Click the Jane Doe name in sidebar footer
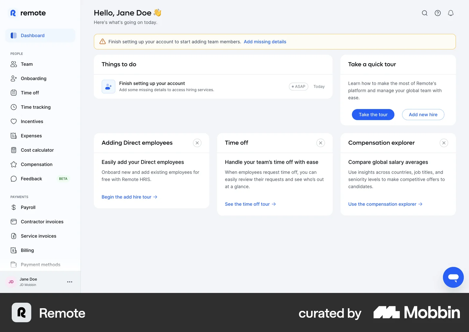The height and width of the screenshot is (332, 469). [x=28, y=279]
